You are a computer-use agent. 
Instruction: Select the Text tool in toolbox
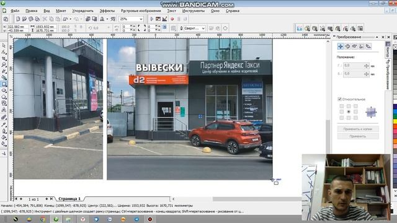coord(4,110)
